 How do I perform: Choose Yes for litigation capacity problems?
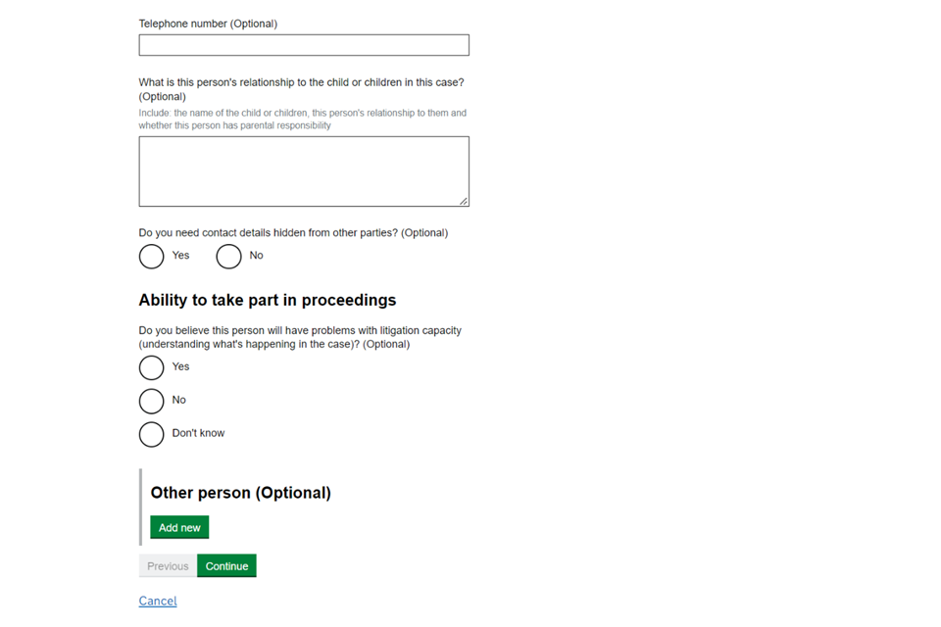click(x=152, y=367)
